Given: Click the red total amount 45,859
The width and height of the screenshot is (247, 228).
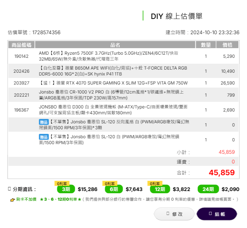Looking at the screenshot, I should click(x=222, y=173).
